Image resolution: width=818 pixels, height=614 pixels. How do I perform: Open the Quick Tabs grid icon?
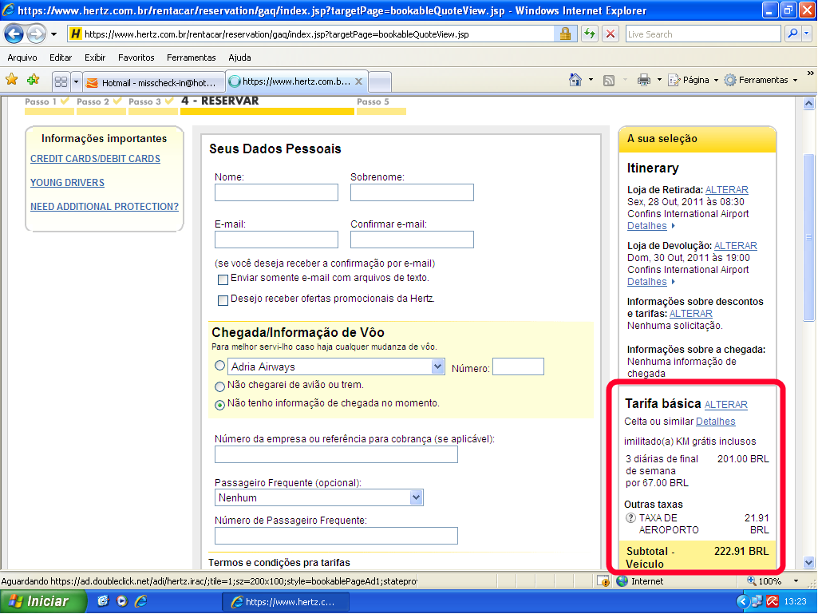tap(61, 81)
